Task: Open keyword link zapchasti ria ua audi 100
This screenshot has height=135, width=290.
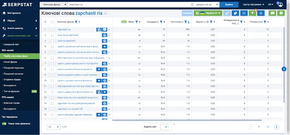Action: click(x=70, y=109)
